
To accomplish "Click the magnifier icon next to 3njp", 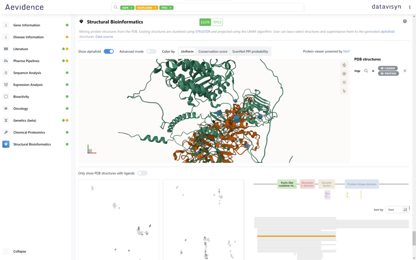I will pos(366,71).
